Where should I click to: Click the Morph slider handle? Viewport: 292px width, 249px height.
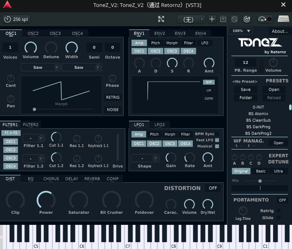click(34, 109)
